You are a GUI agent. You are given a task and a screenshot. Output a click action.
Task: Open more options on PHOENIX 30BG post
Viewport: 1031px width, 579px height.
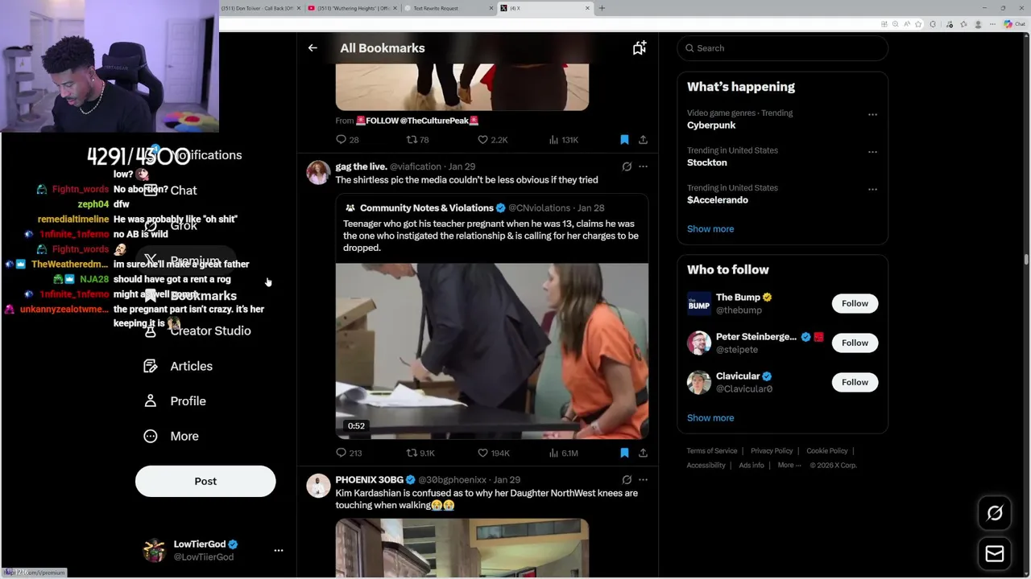pos(643,480)
